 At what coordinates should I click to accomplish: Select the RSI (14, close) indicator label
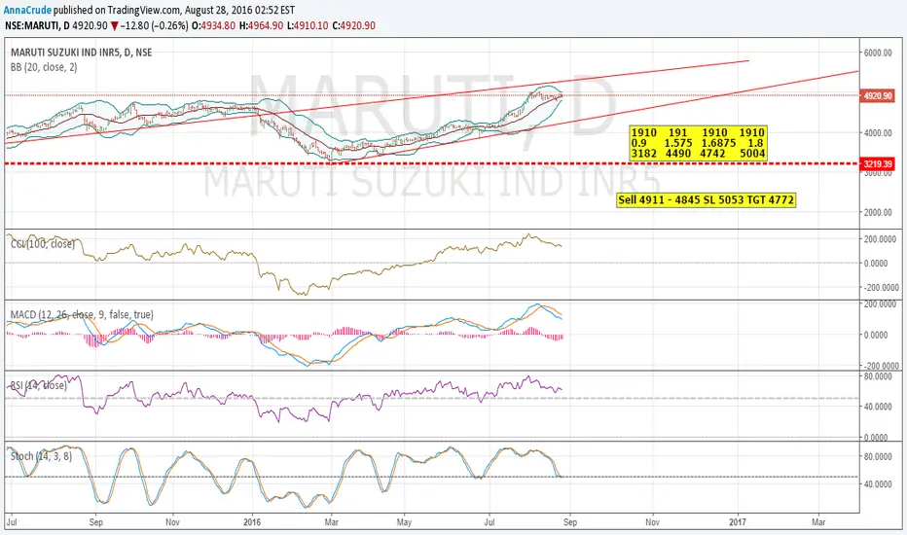pos(39,384)
